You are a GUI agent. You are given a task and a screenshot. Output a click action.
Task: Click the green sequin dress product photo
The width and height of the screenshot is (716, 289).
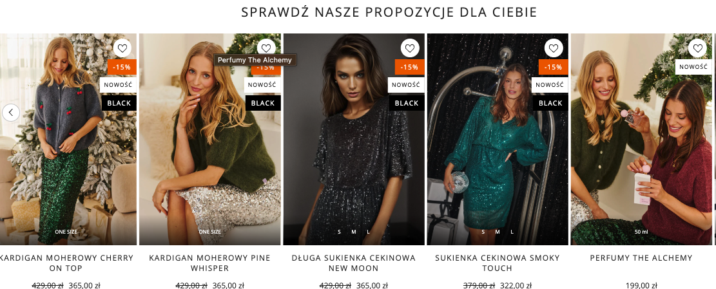point(498,139)
